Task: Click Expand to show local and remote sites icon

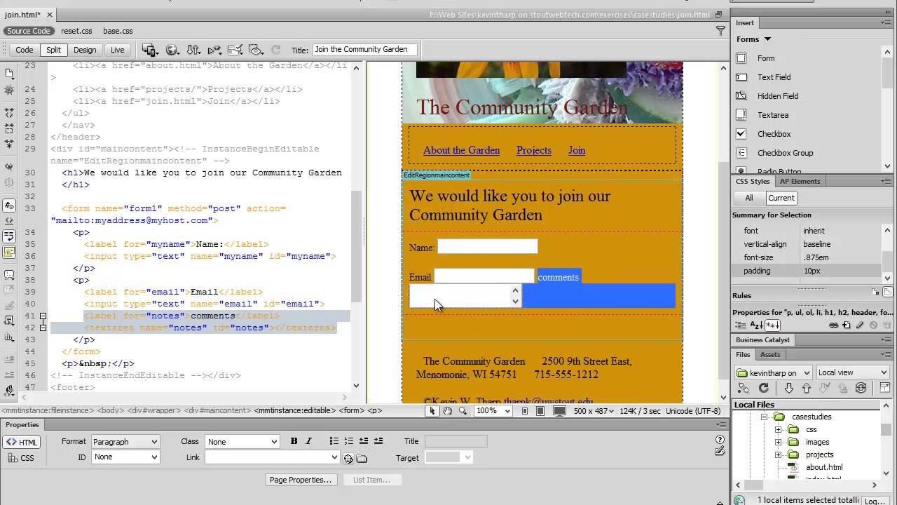Action: [885, 388]
